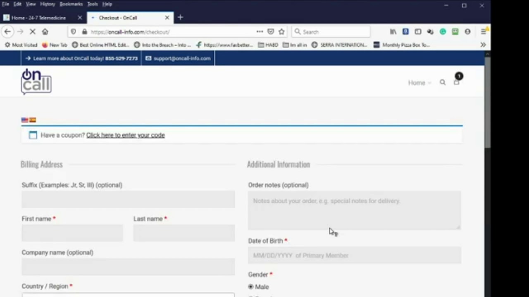Click 'Click here to enter your code' link
This screenshot has width=529, height=297.
click(x=125, y=135)
